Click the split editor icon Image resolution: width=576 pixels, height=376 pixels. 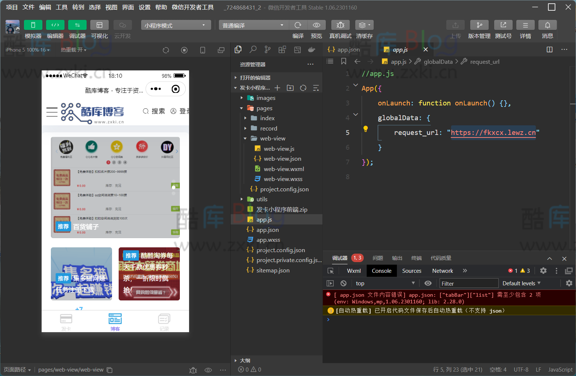point(549,49)
